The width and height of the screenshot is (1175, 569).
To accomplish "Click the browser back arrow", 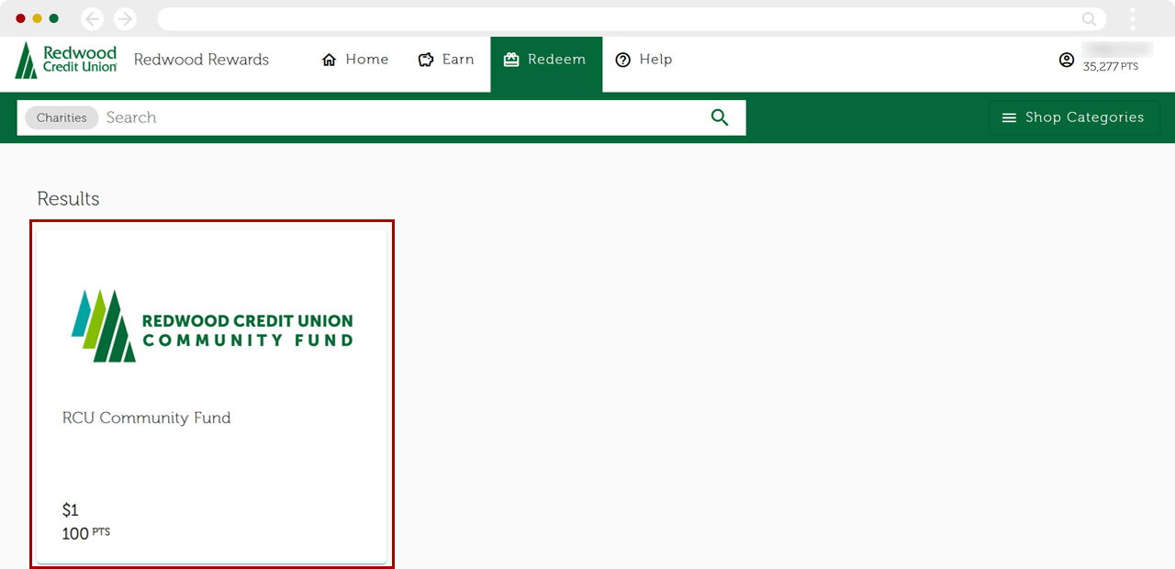I will pos(92,18).
